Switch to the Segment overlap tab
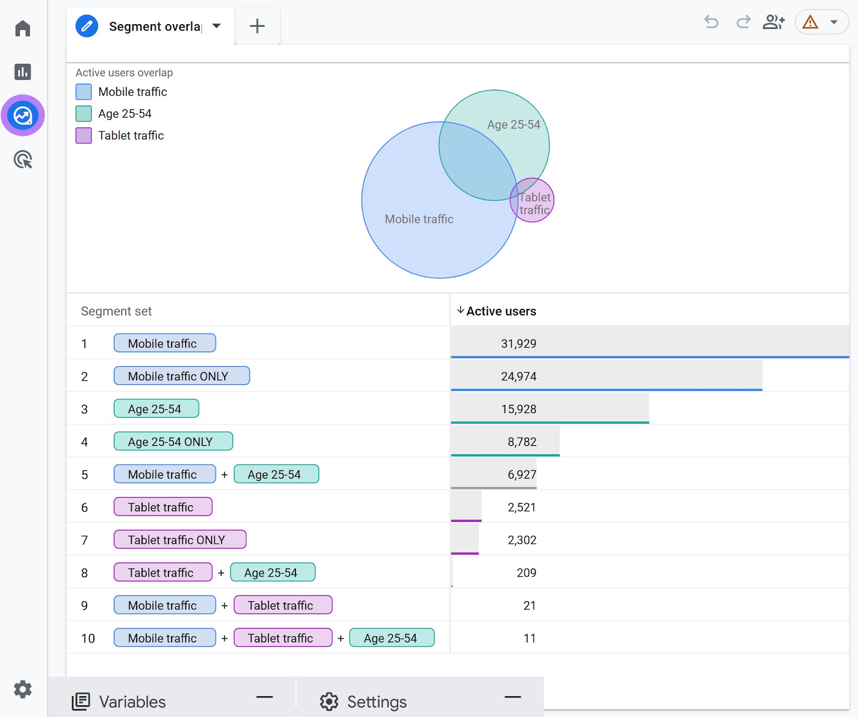This screenshot has height=717, width=858. pos(154,26)
